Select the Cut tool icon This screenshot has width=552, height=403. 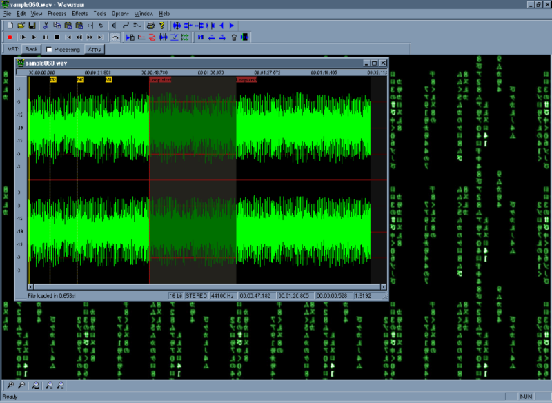pyautogui.click(x=46, y=26)
